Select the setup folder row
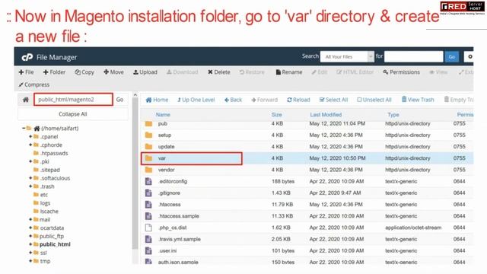 307,135
